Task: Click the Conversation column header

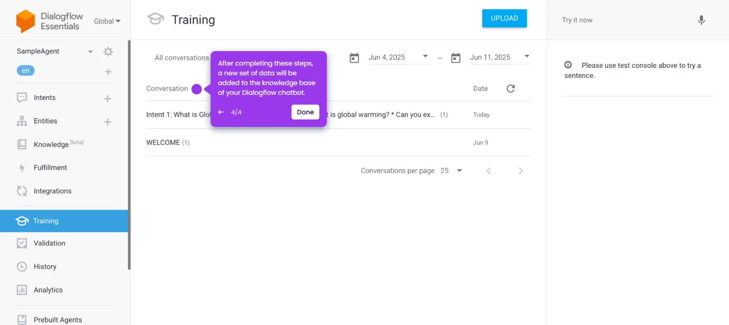Action: (167, 88)
